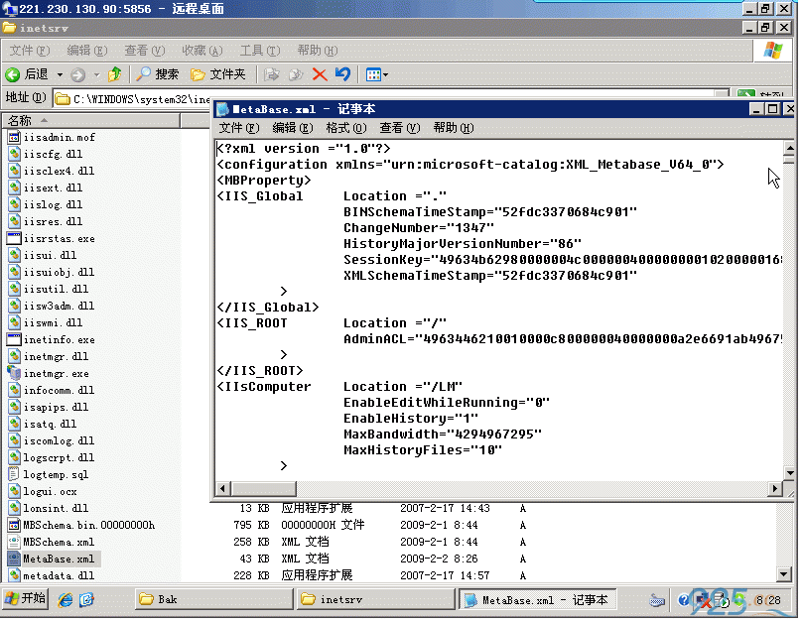This screenshot has height=622, width=802.
Task: Select the MetaBase.xml file name
Action: pyautogui.click(x=59, y=560)
